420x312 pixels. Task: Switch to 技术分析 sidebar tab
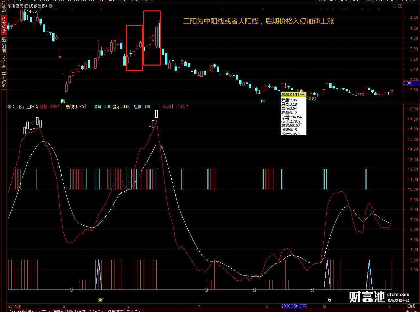4,25
